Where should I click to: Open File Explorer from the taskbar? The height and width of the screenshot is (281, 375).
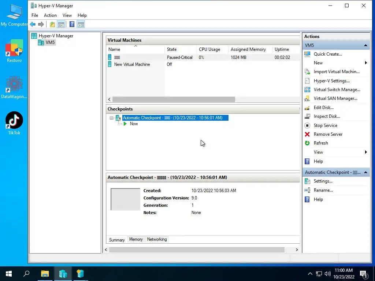[x=45, y=274]
